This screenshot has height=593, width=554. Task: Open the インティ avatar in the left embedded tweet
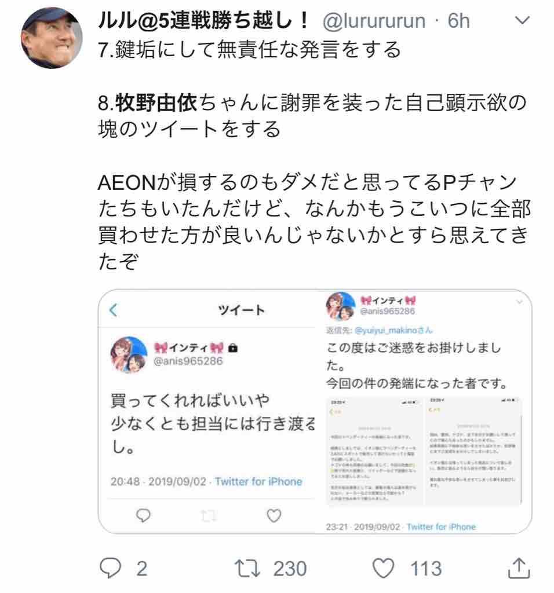pos(129,354)
